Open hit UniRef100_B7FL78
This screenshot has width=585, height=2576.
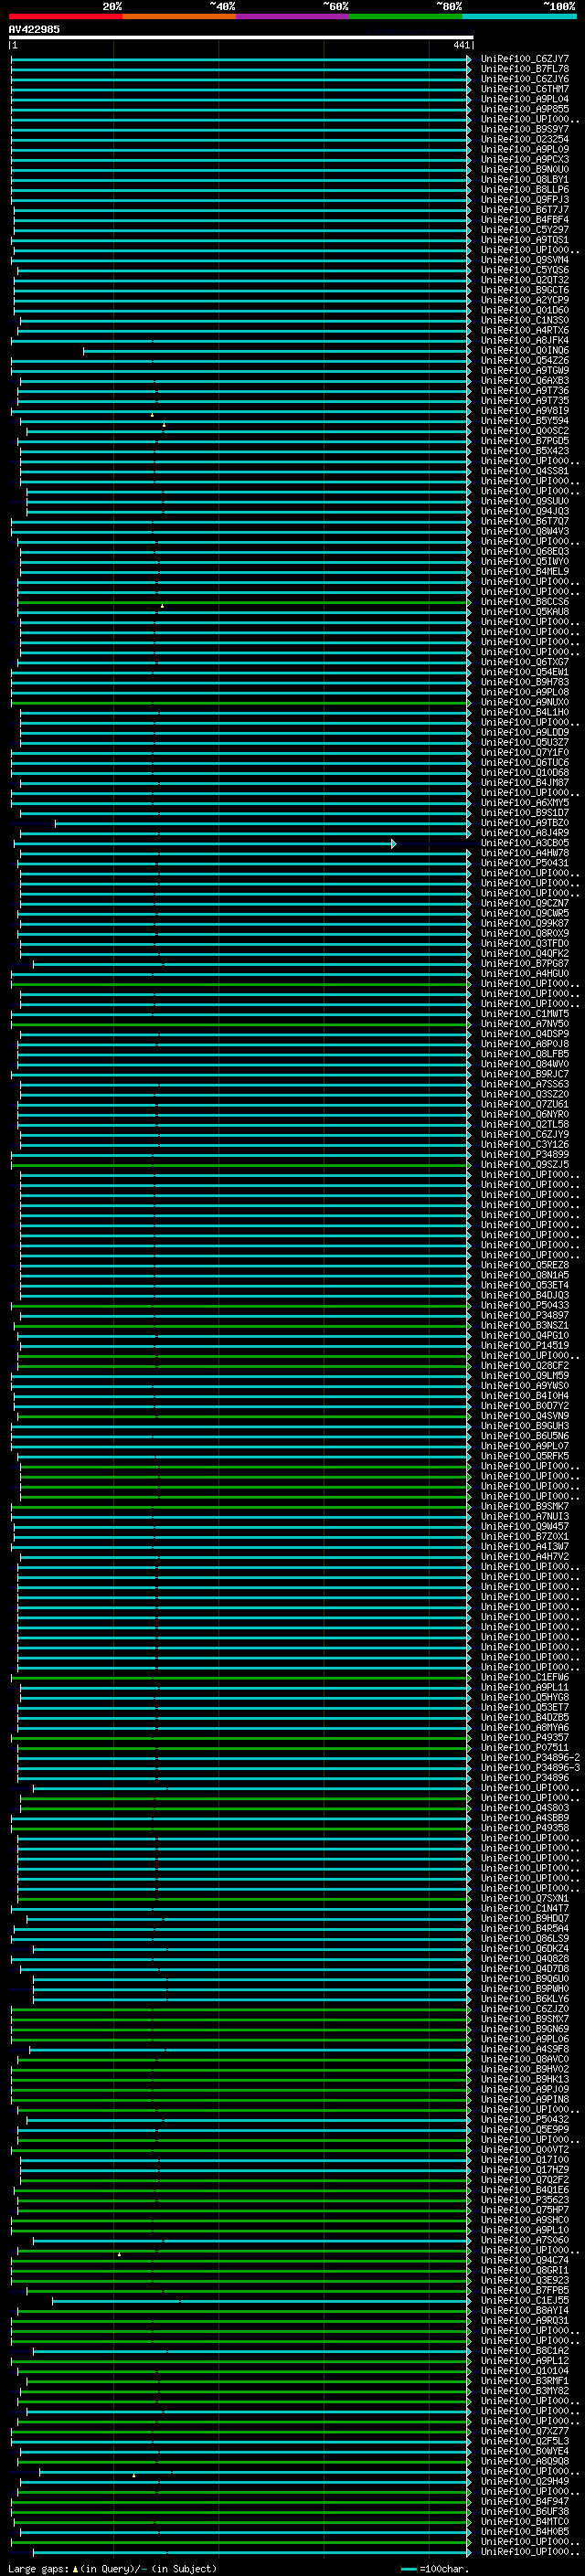point(524,69)
